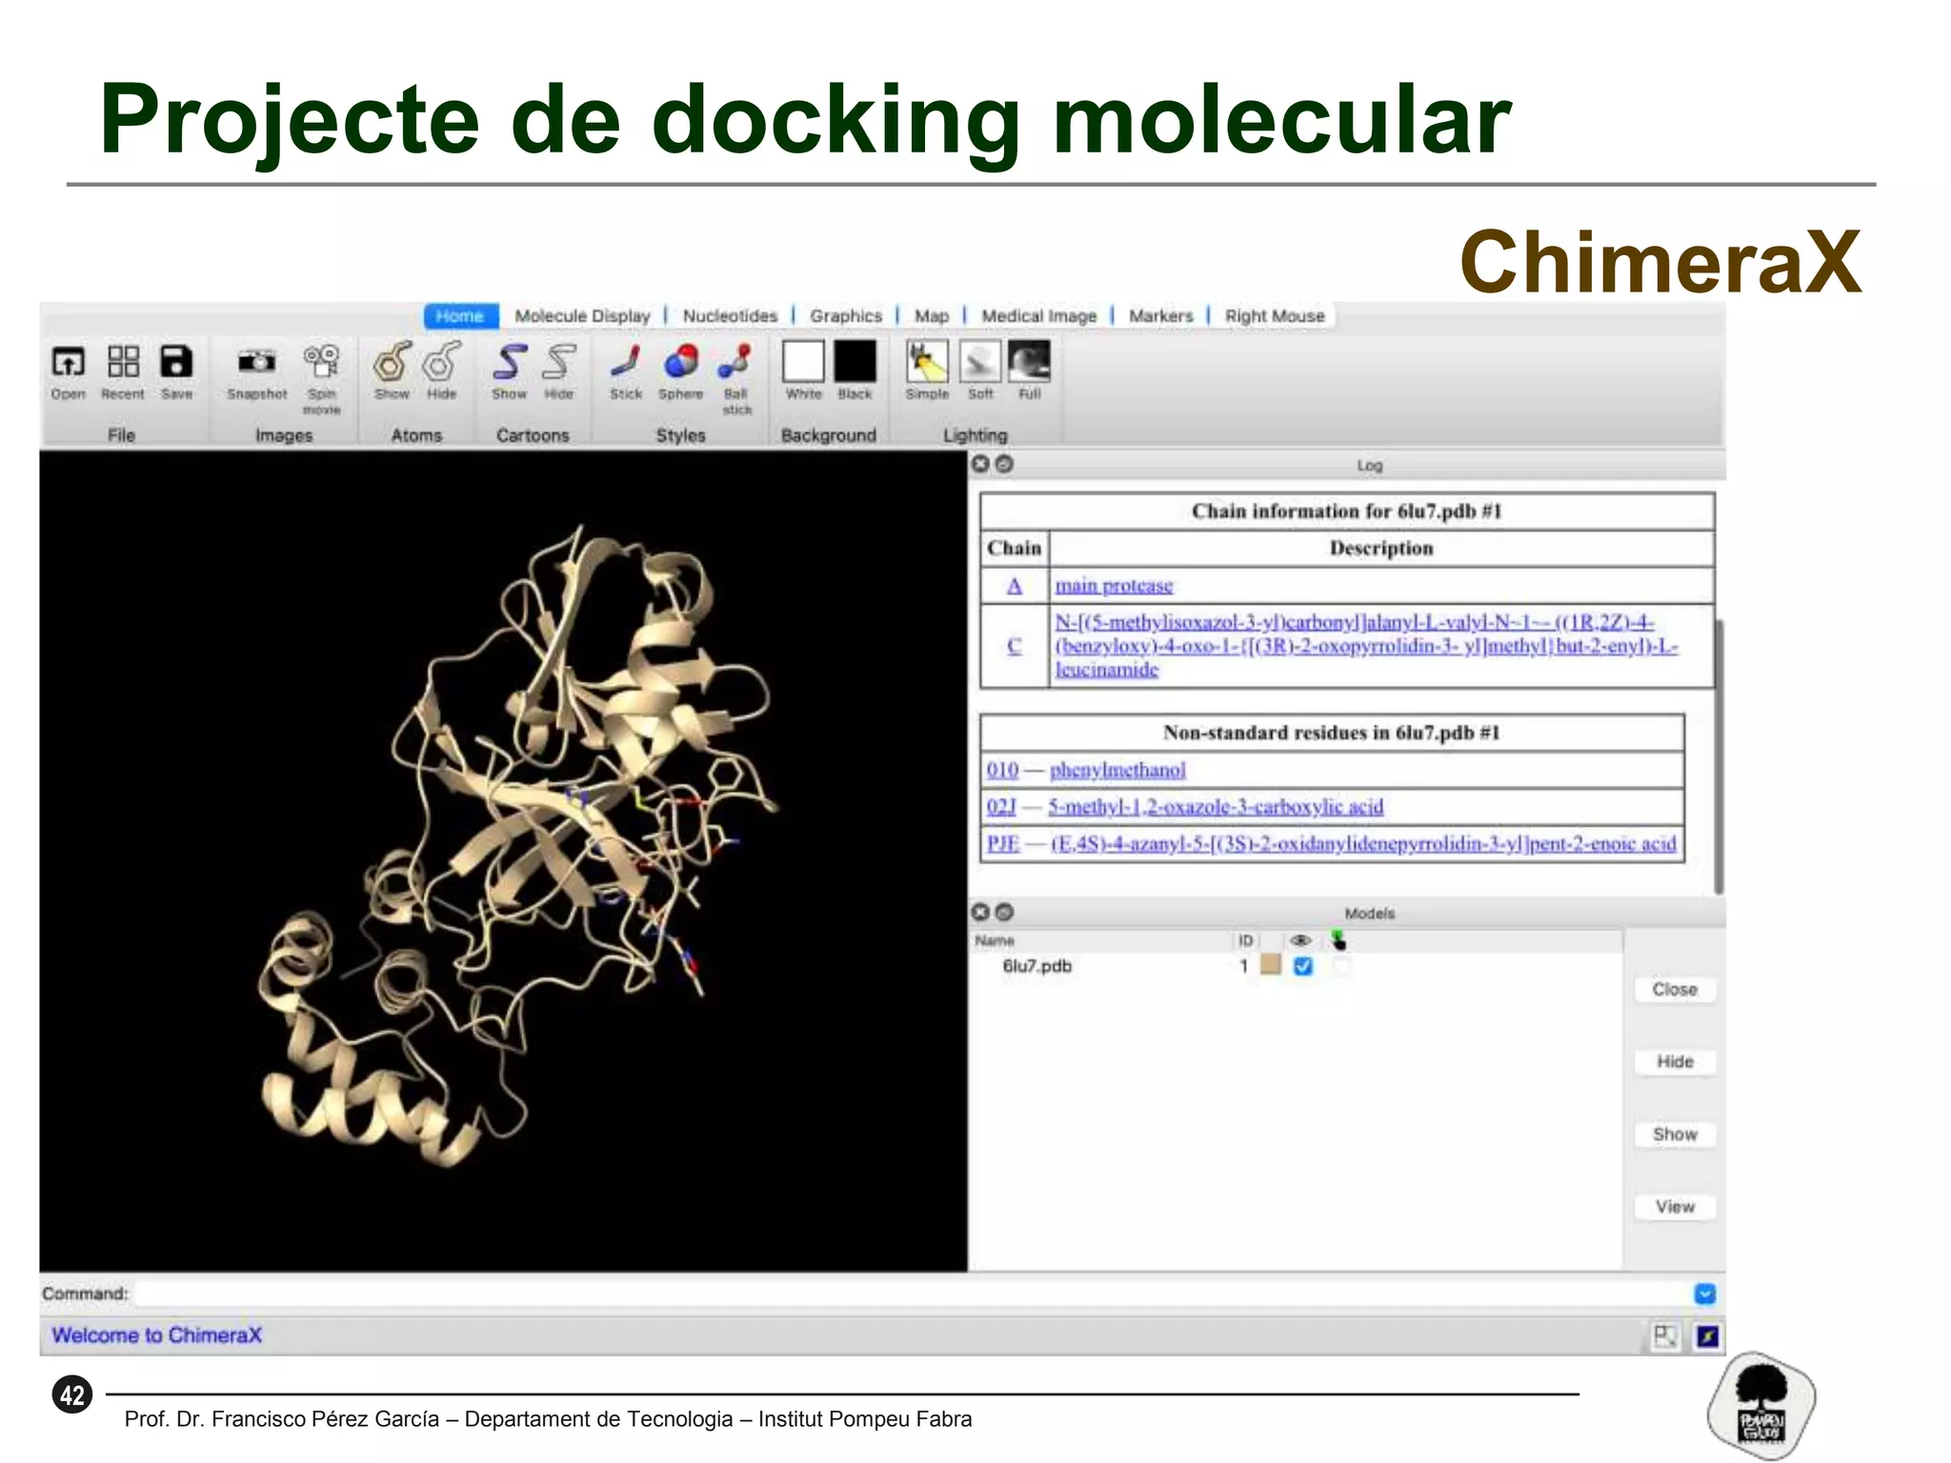
Task: Apply Sphere style
Action: tap(680, 371)
